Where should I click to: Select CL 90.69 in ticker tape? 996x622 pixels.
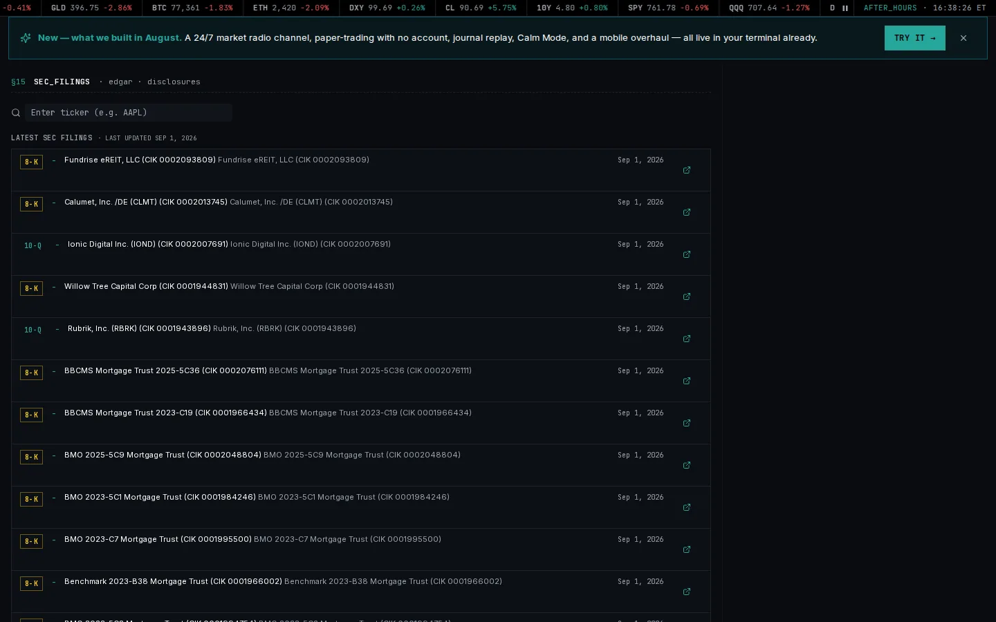[481, 8]
